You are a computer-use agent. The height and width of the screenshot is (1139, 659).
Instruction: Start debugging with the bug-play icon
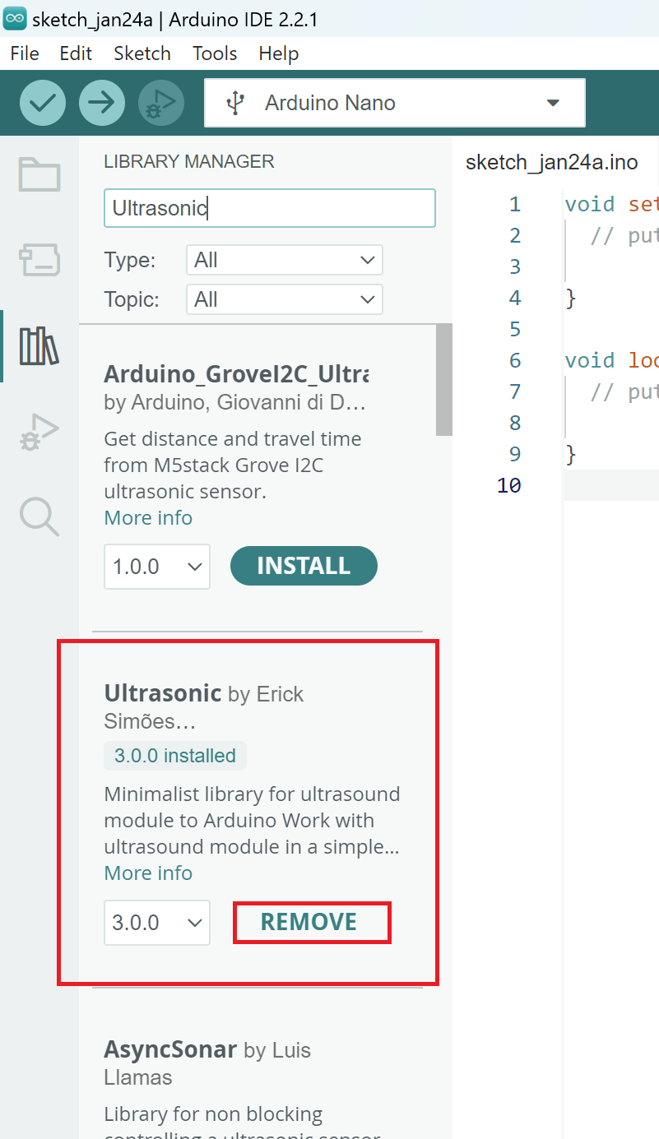(x=161, y=103)
